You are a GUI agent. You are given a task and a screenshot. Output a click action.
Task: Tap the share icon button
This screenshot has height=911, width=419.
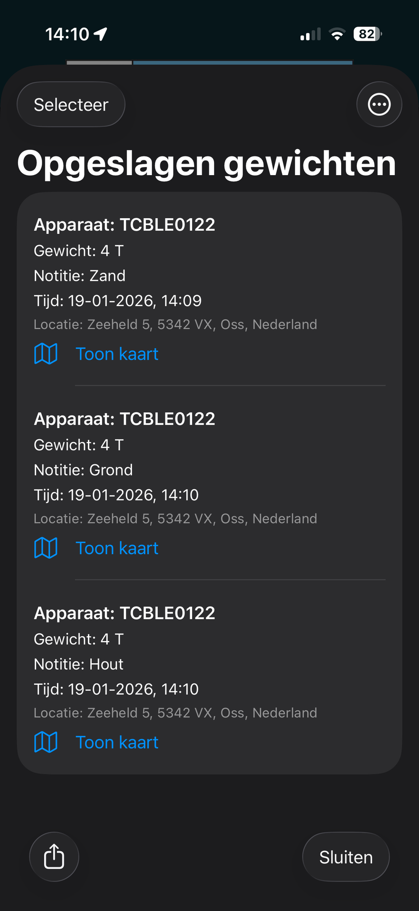pyautogui.click(x=54, y=856)
